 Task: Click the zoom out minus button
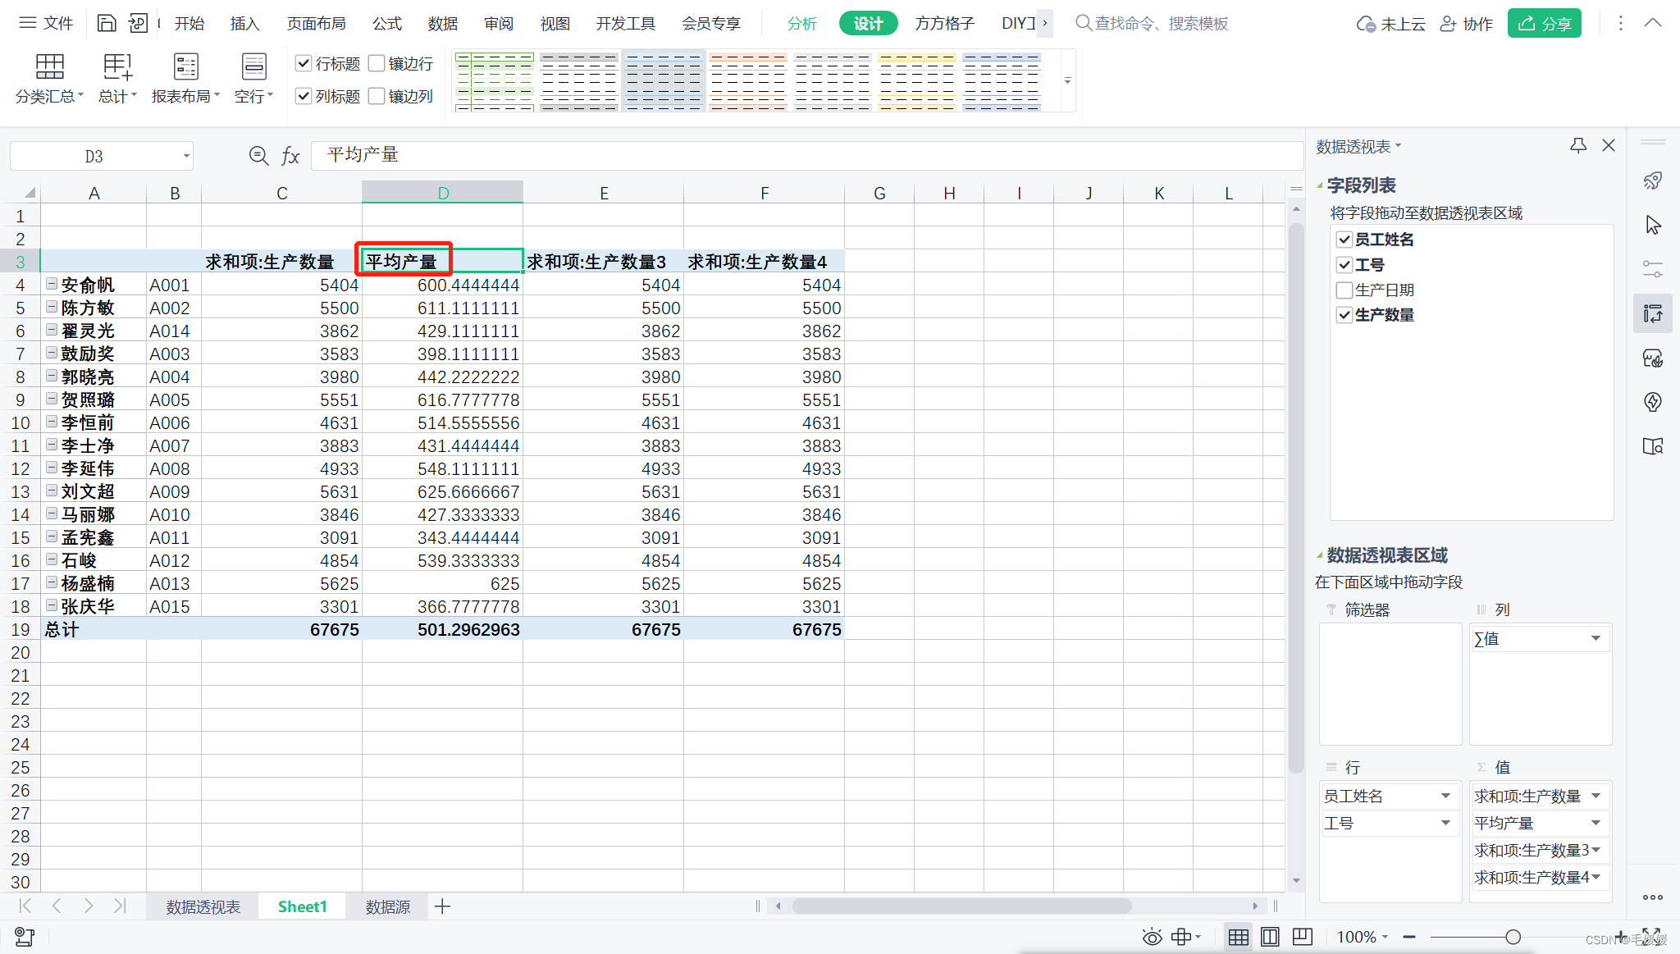(x=1409, y=937)
